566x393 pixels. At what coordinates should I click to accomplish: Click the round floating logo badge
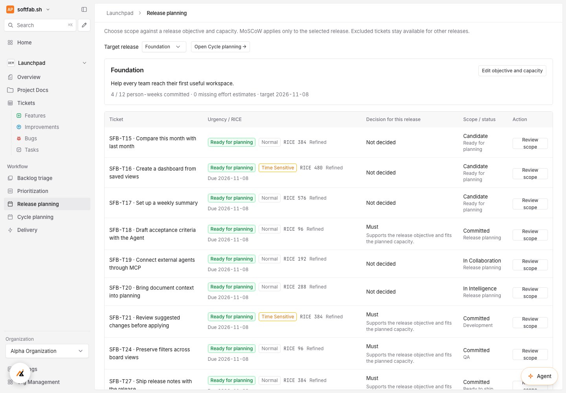click(20, 373)
